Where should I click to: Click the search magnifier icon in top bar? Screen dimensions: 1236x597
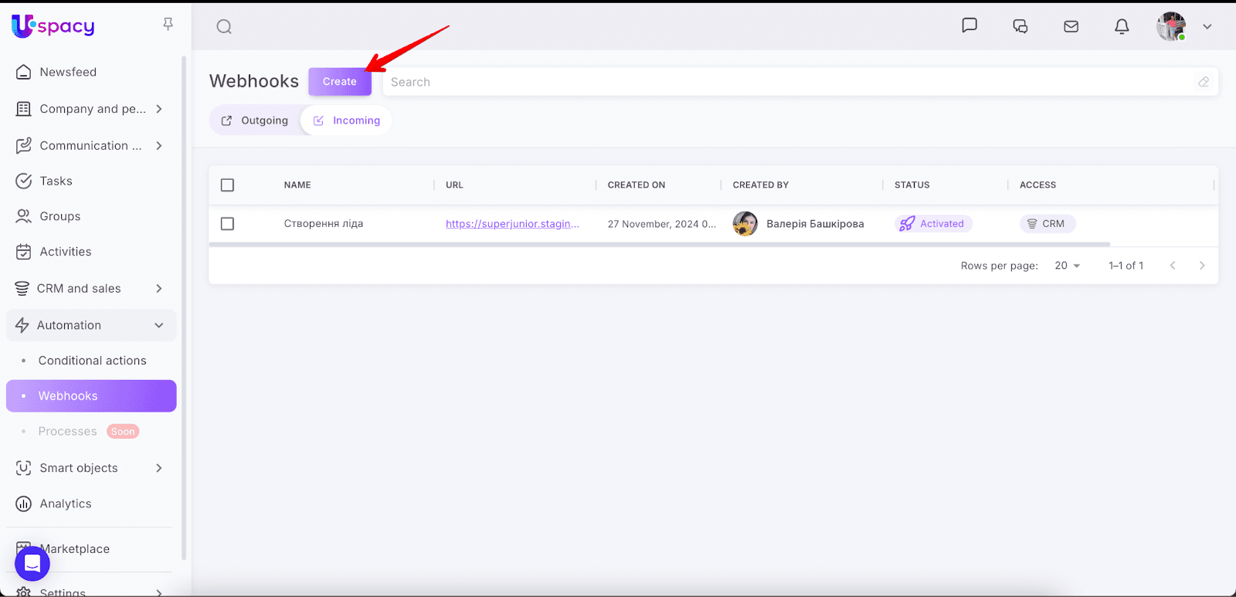[x=224, y=27]
